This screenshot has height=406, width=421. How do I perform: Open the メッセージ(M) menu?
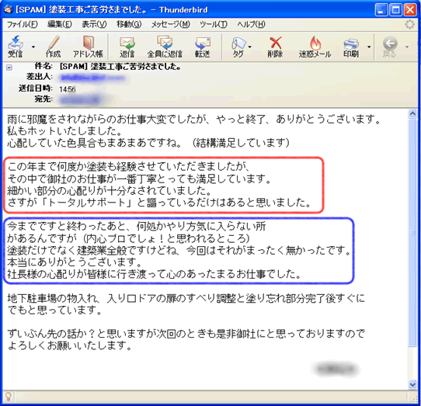[x=170, y=24]
